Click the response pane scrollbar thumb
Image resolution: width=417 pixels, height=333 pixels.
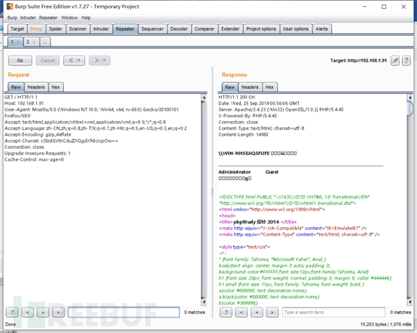pos(409,108)
